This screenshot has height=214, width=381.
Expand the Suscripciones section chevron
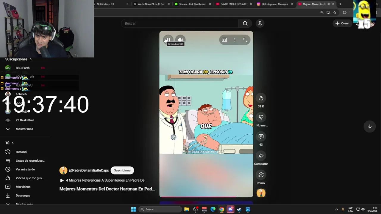(31, 59)
